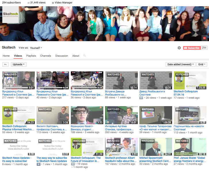Open channel settings gear icon
This screenshot has height=172, width=209.
tap(179, 48)
